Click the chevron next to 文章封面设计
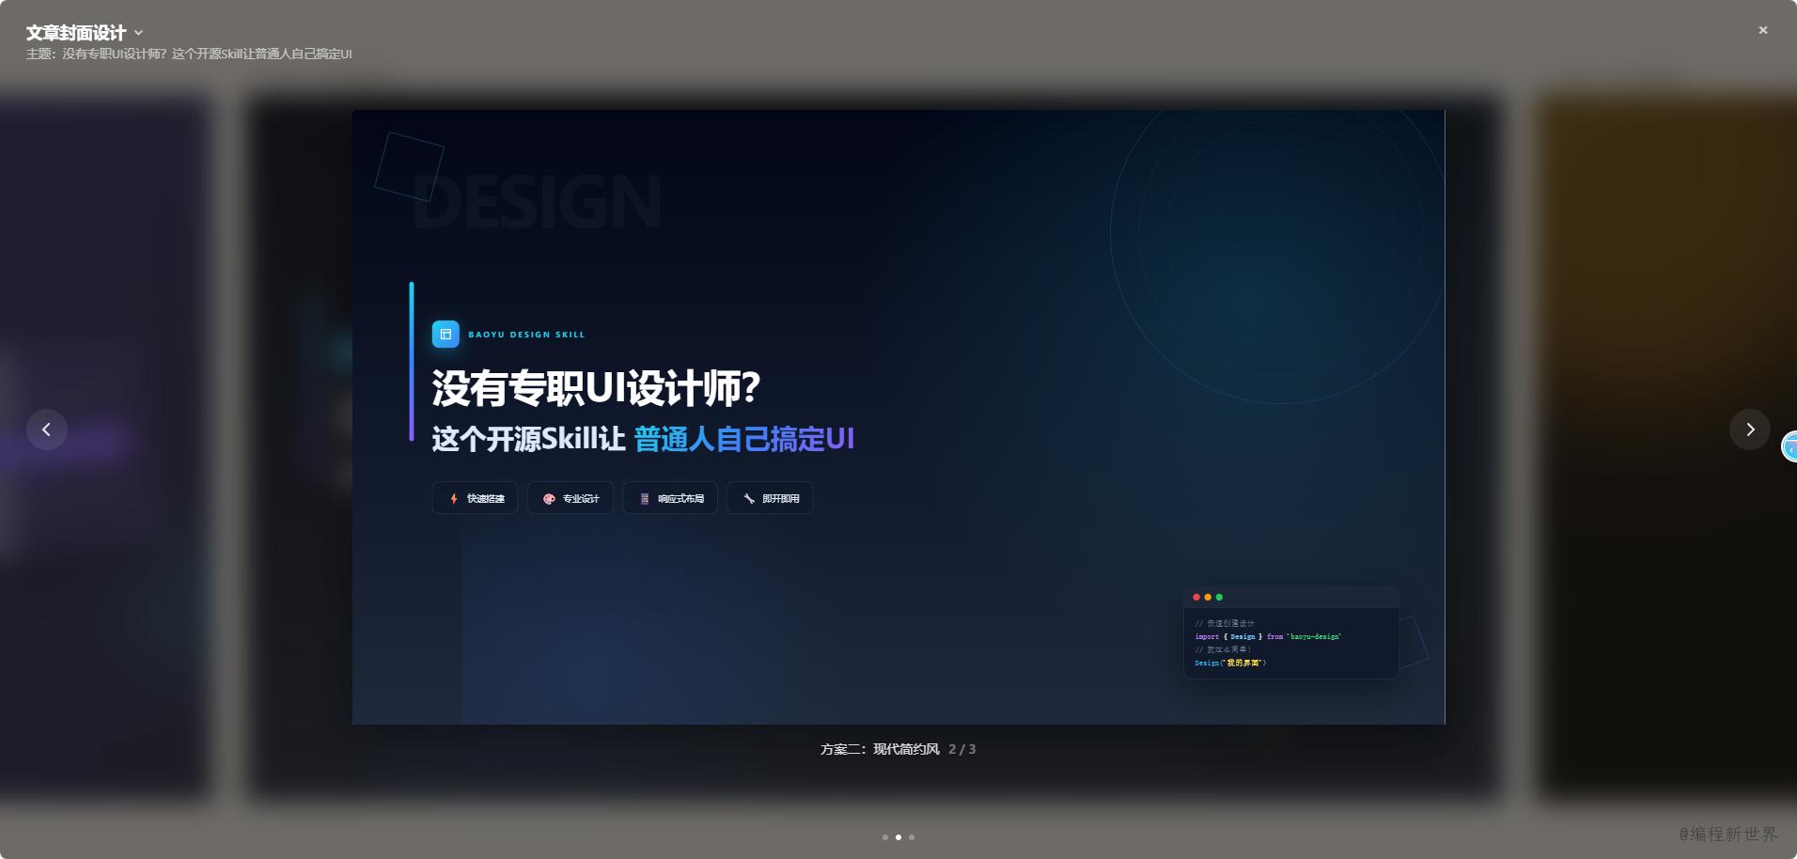The width and height of the screenshot is (1797, 859). coord(139,33)
